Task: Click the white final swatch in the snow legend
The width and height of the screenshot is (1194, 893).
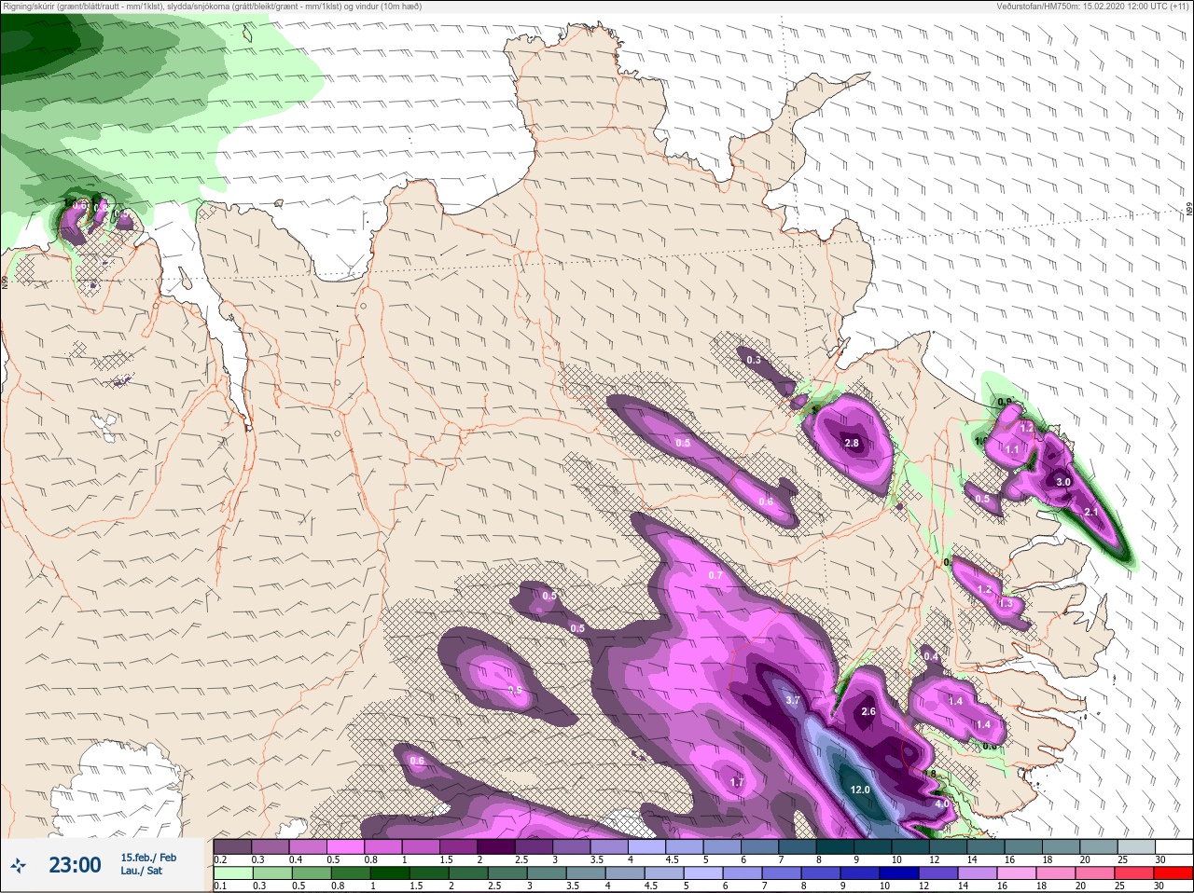Action: (1173, 846)
